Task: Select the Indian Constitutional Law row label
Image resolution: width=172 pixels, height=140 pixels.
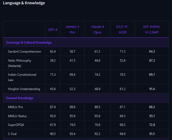Action: 22,77
